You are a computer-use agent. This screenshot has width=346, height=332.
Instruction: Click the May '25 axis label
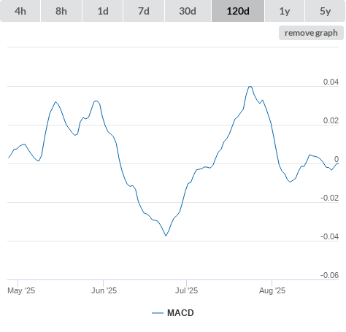click(x=21, y=290)
